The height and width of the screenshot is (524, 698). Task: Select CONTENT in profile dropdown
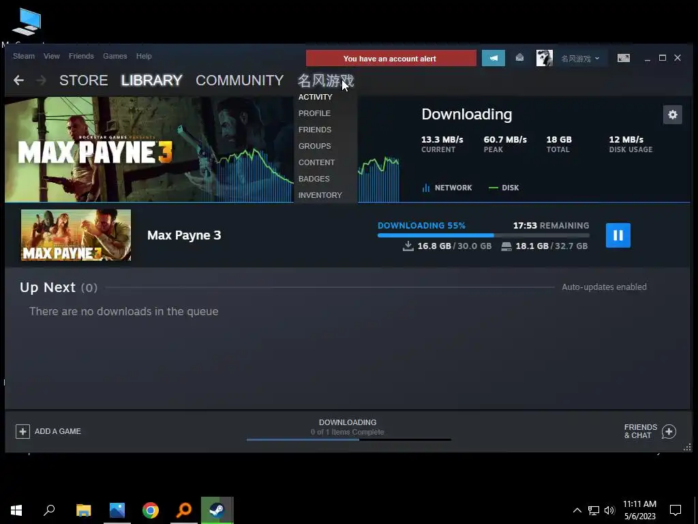[316, 162]
